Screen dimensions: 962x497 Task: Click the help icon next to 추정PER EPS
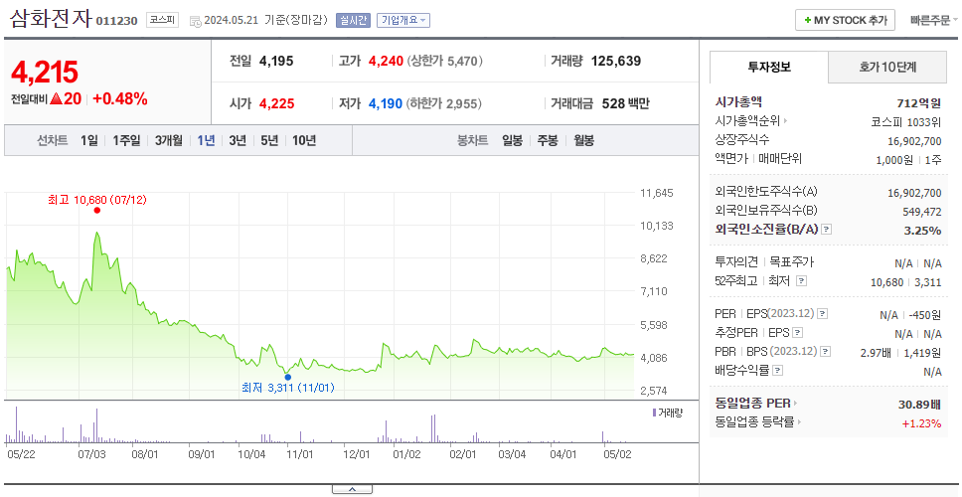click(798, 333)
